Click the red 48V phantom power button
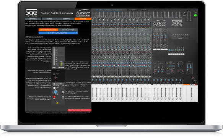The height and width of the screenshot is (138, 223). pyautogui.click(x=54, y=97)
